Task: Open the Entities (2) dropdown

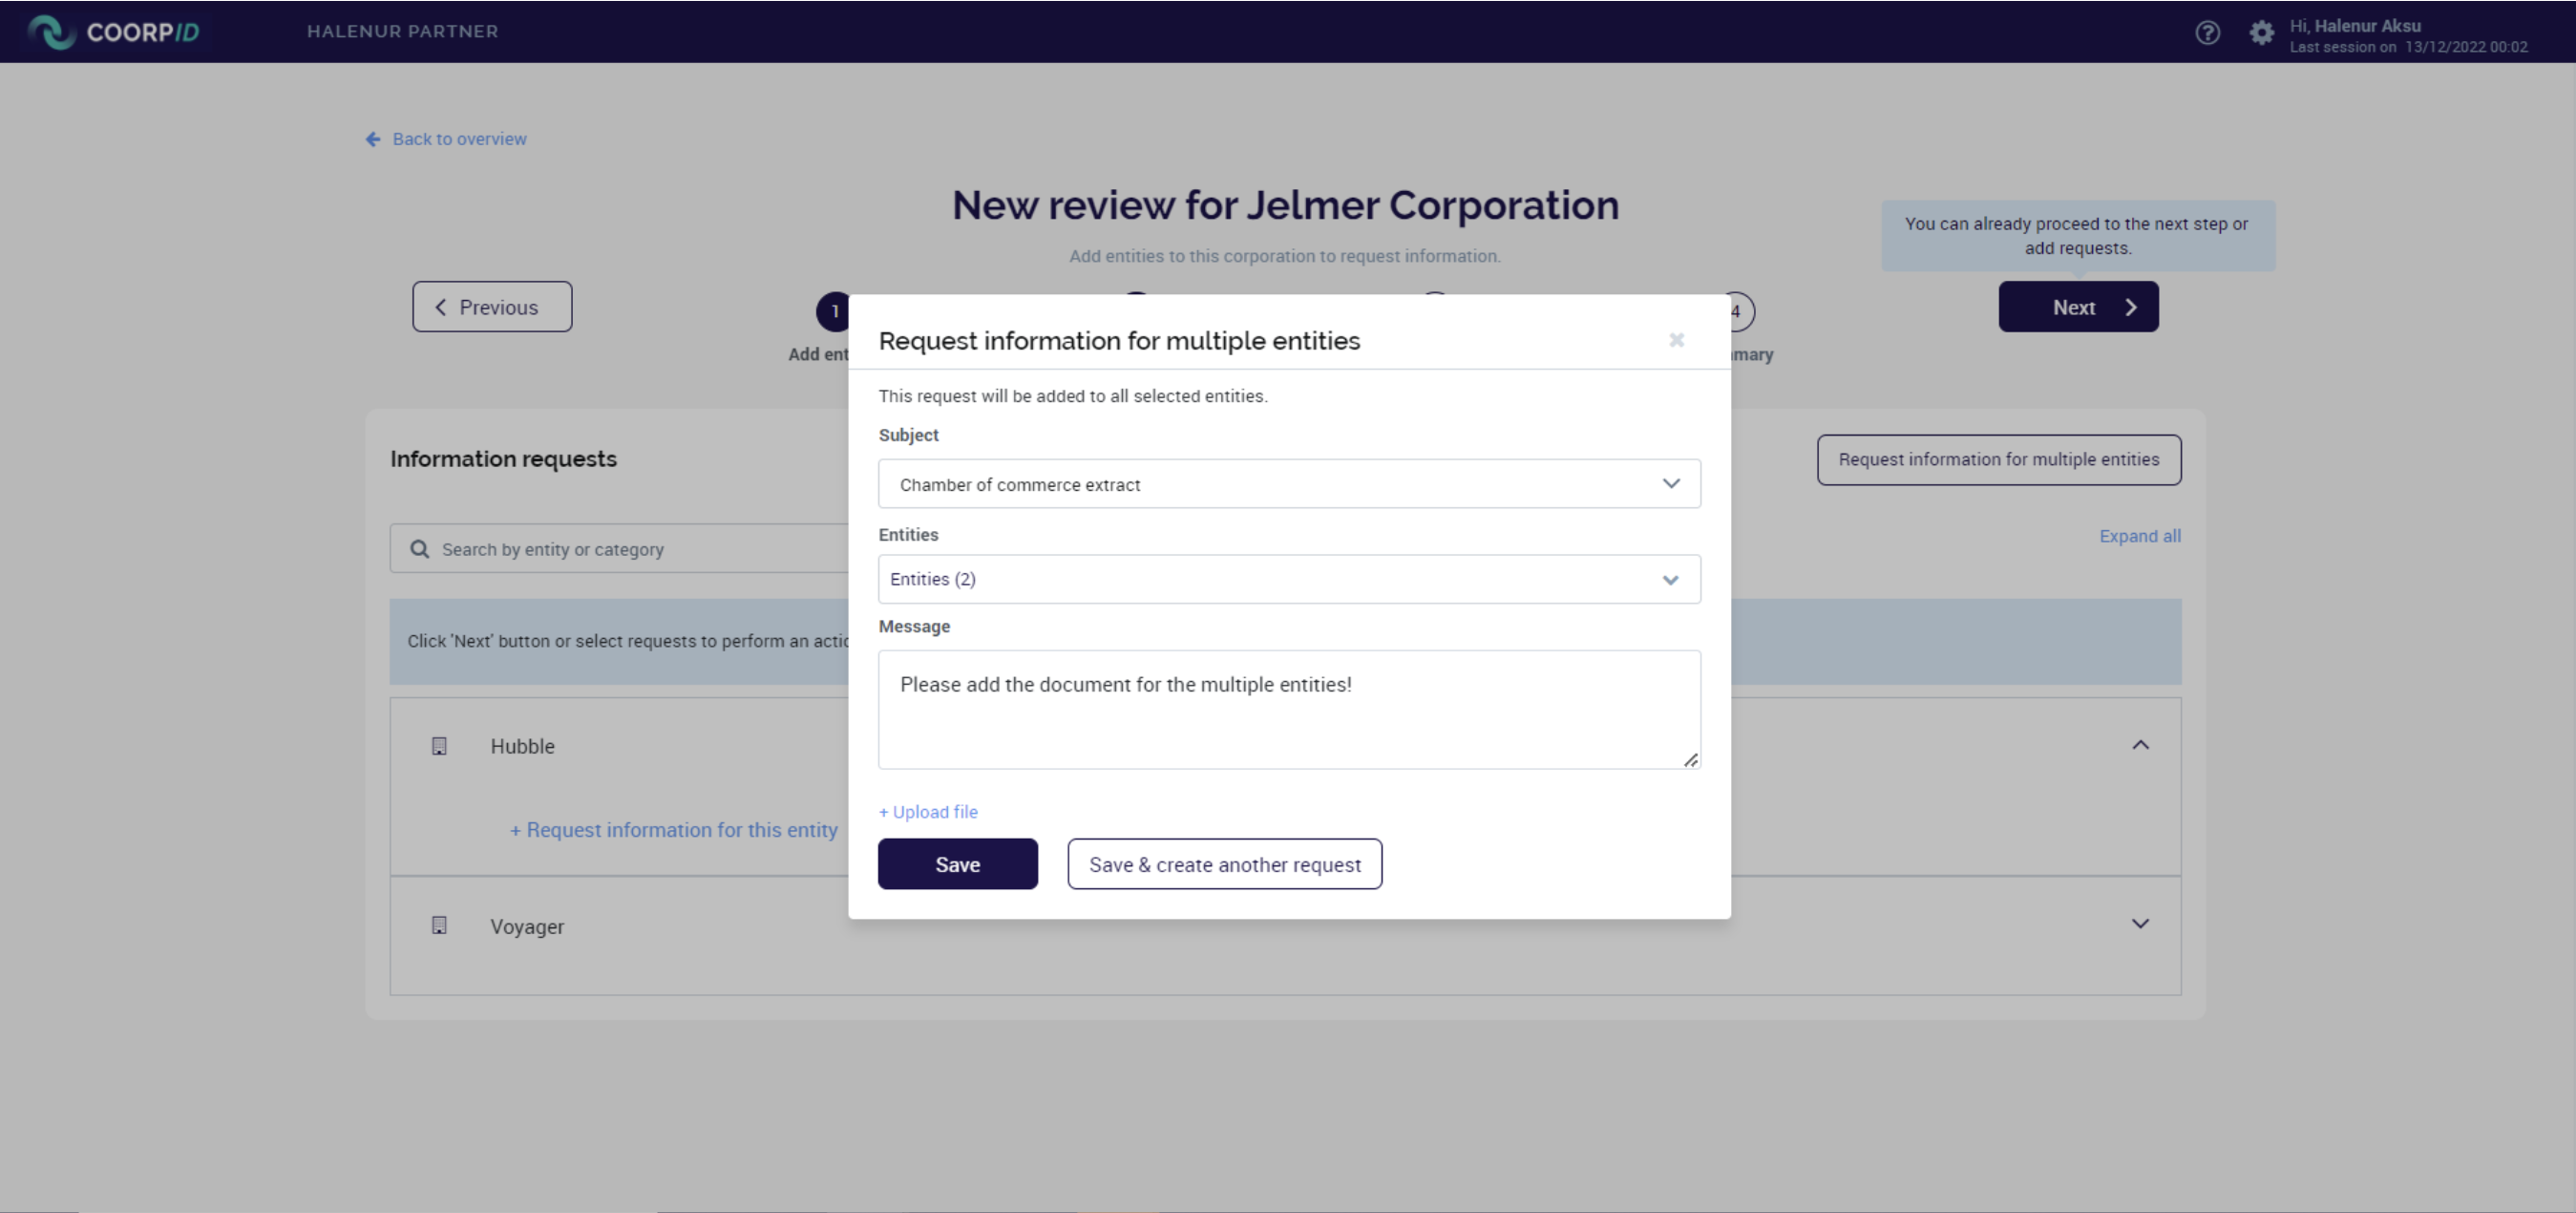Action: click(1289, 579)
